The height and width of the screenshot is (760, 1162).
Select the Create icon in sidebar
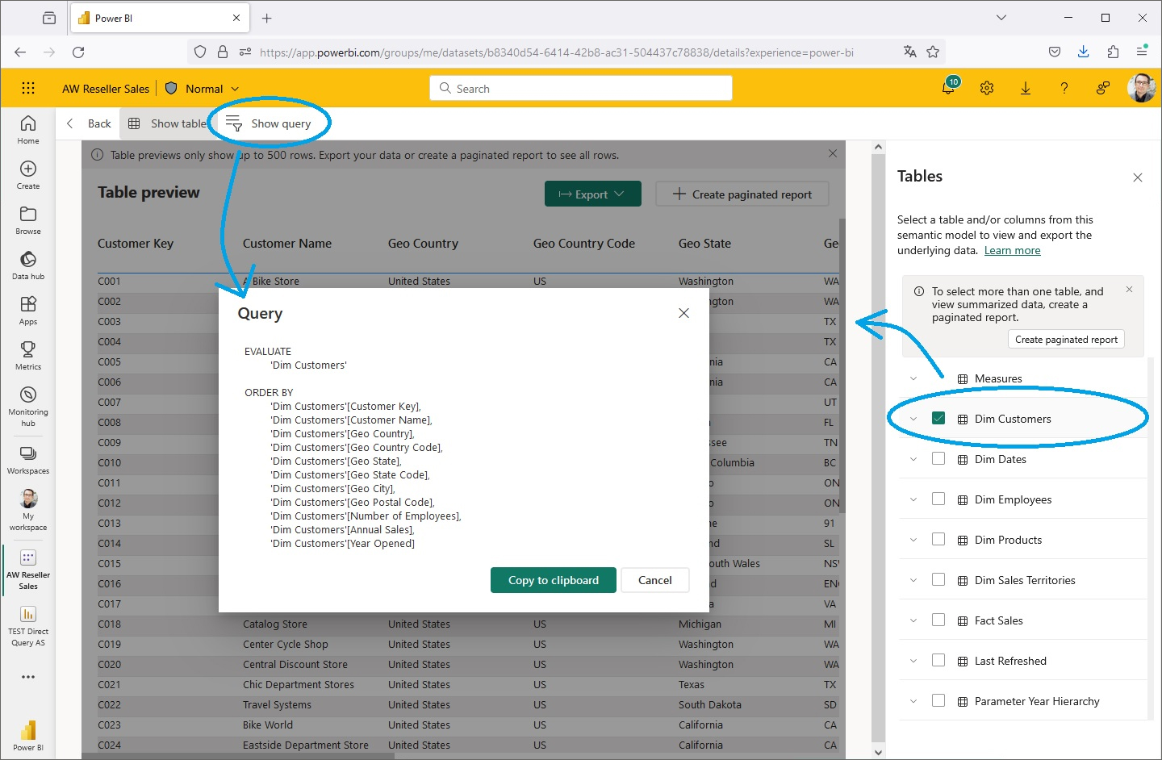(x=27, y=173)
